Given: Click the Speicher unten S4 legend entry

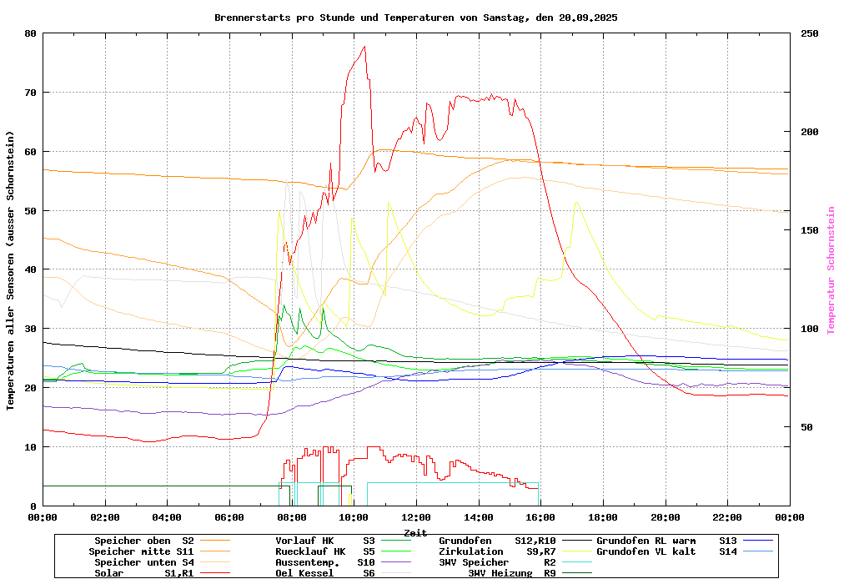Looking at the screenshot, I should click(141, 562).
